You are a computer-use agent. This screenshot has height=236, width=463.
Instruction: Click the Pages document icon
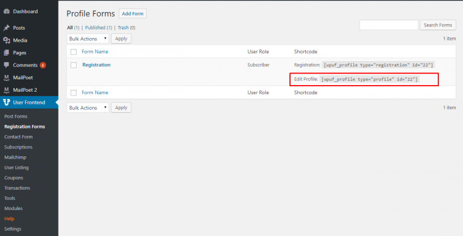pyautogui.click(x=7, y=53)
